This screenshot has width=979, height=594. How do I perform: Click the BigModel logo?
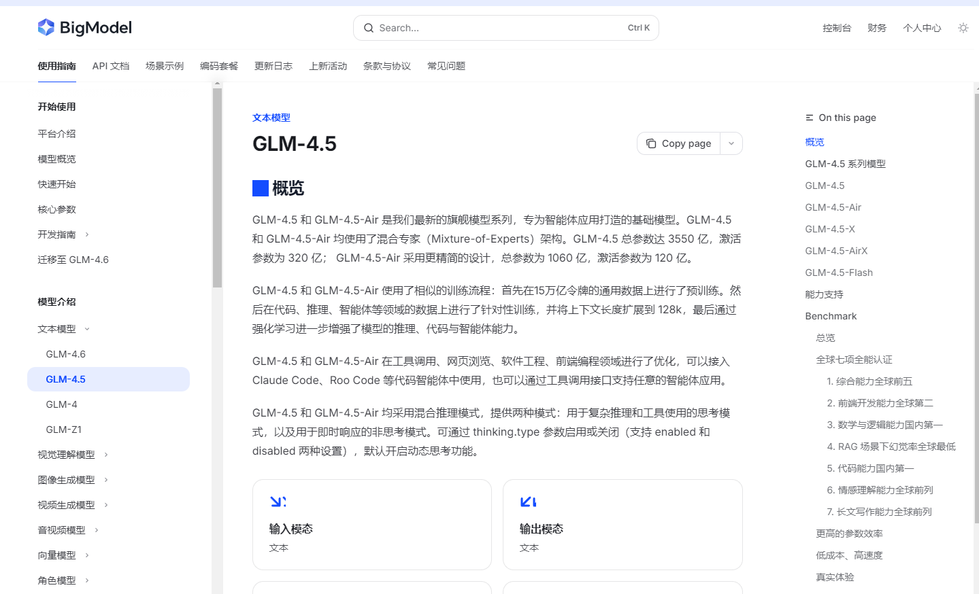pyautogui.click(x=84, y=27)
